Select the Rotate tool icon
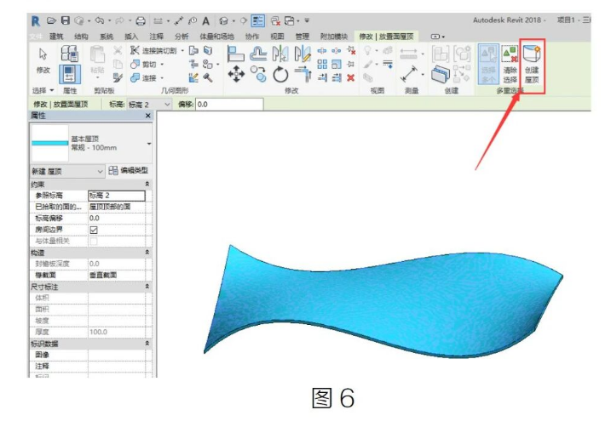 (x=280, y=74)
